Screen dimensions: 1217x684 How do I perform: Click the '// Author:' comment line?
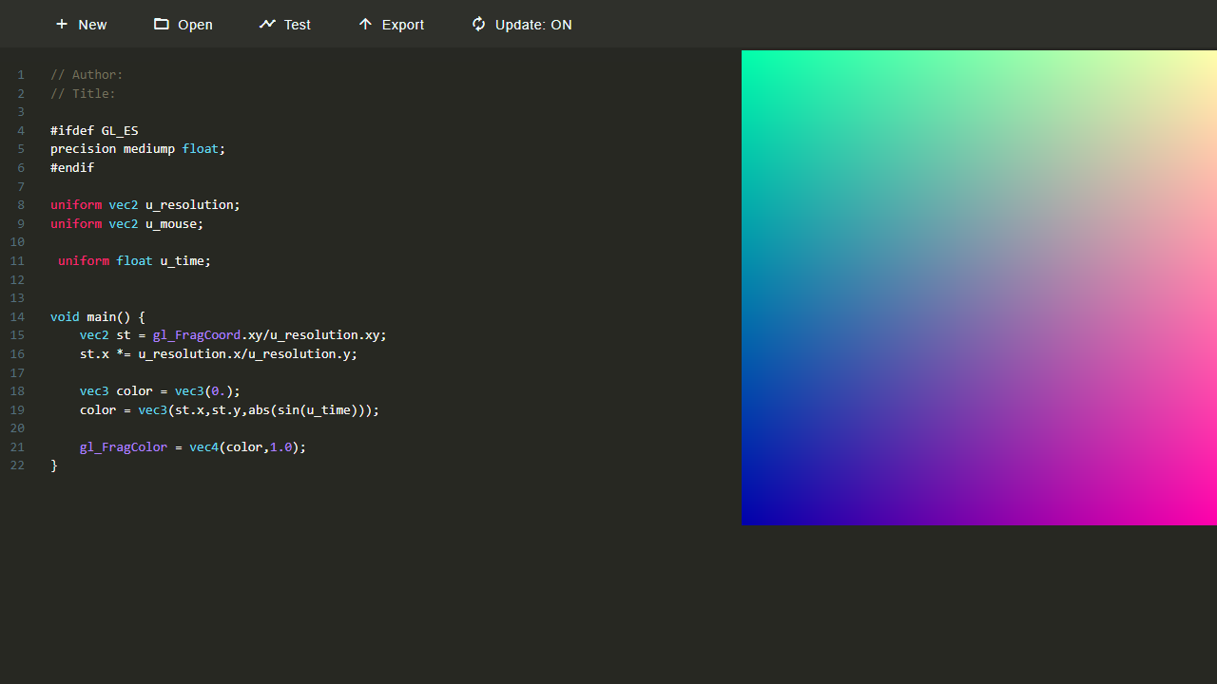(x=87, y=75)
